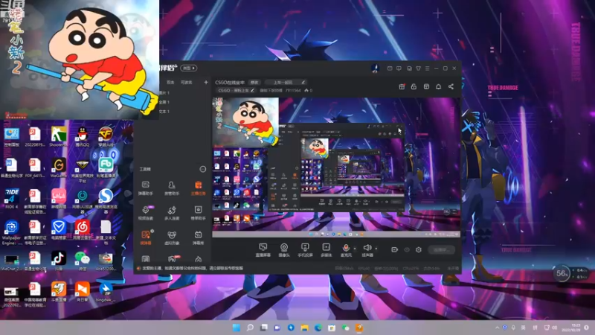Open the room manager assistant tool icon
The width and height of the screenshot is (595, 335).
click(172, 188)
